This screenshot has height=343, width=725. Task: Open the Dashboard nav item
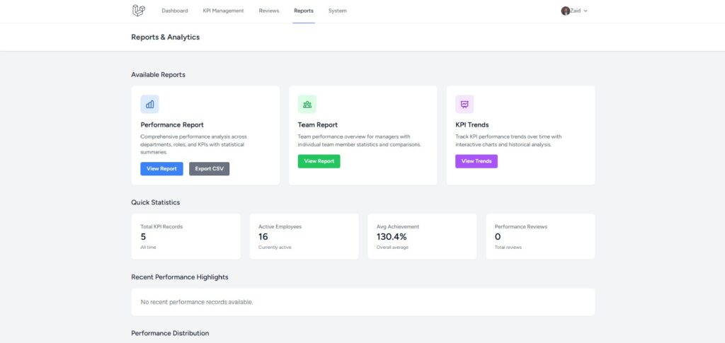click(x=175, y=11)
